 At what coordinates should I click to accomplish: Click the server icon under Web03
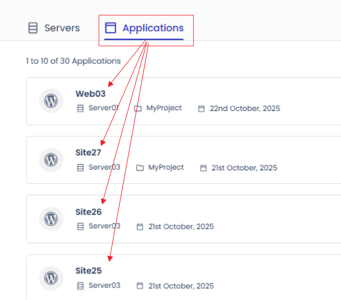pos(81,108)
